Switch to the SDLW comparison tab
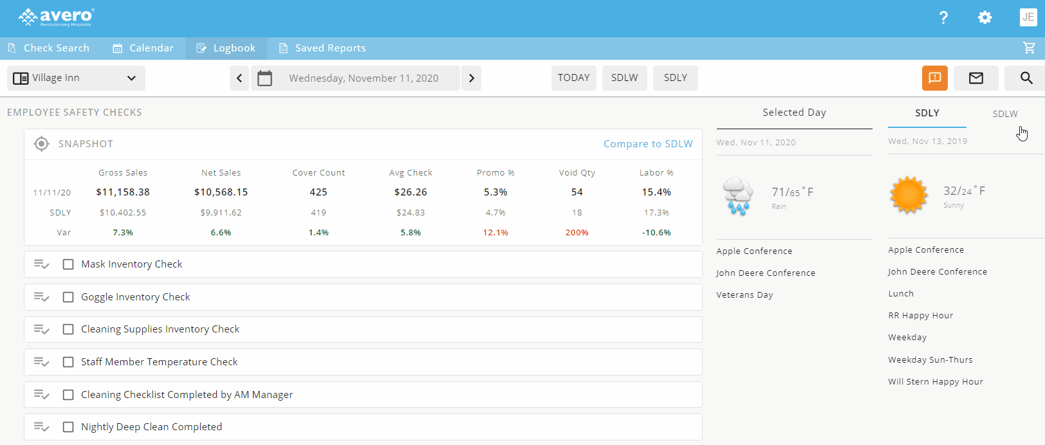Screen dimensions: 1045x445 (x=1004, y=114)
